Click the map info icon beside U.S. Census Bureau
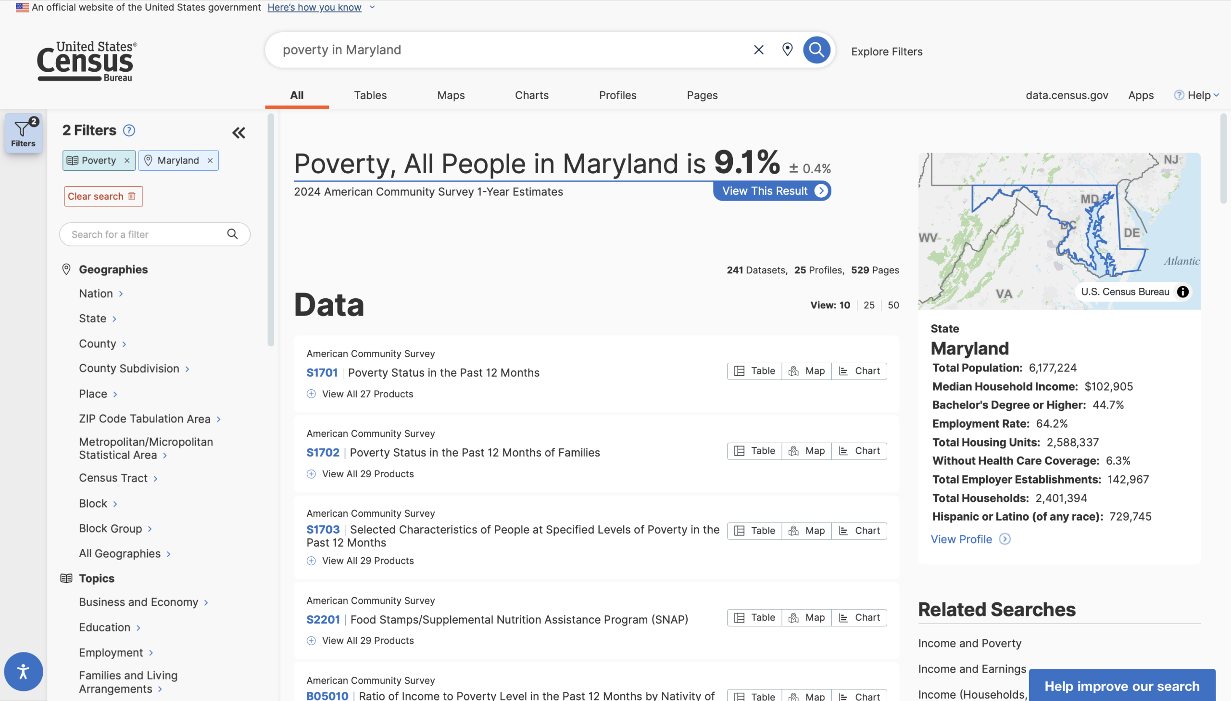This screenshot has height=701, width=1231. 1182,292
